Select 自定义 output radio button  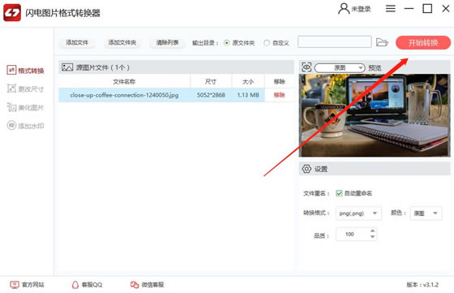point(267,43)
